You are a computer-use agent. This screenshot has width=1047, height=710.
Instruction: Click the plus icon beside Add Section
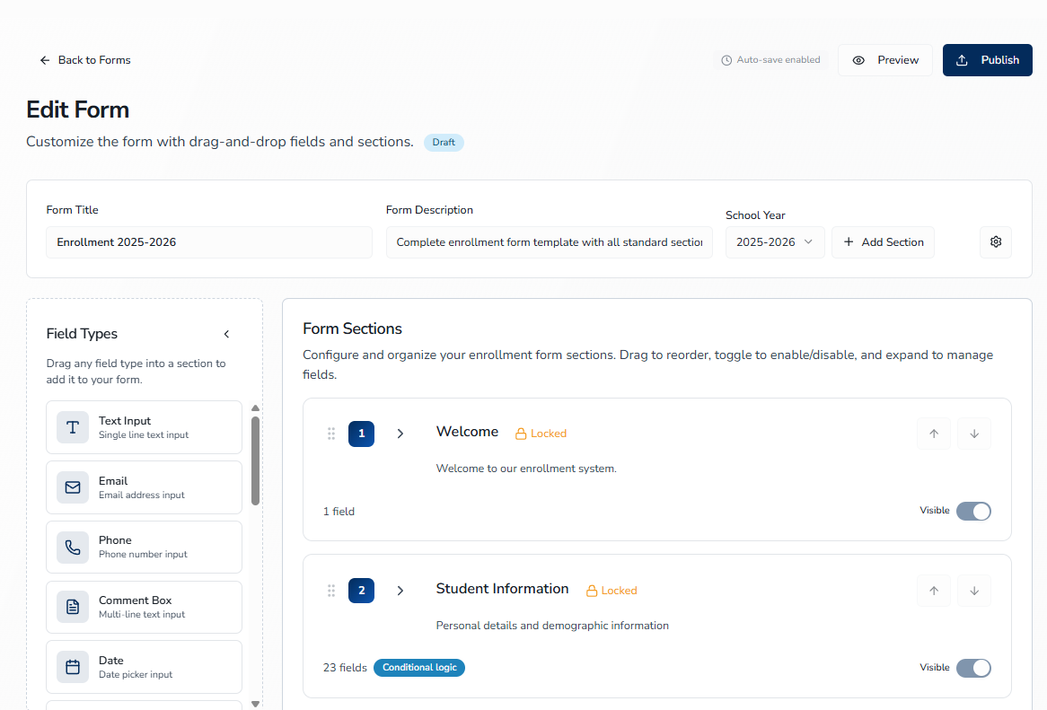tap(849, 241)
